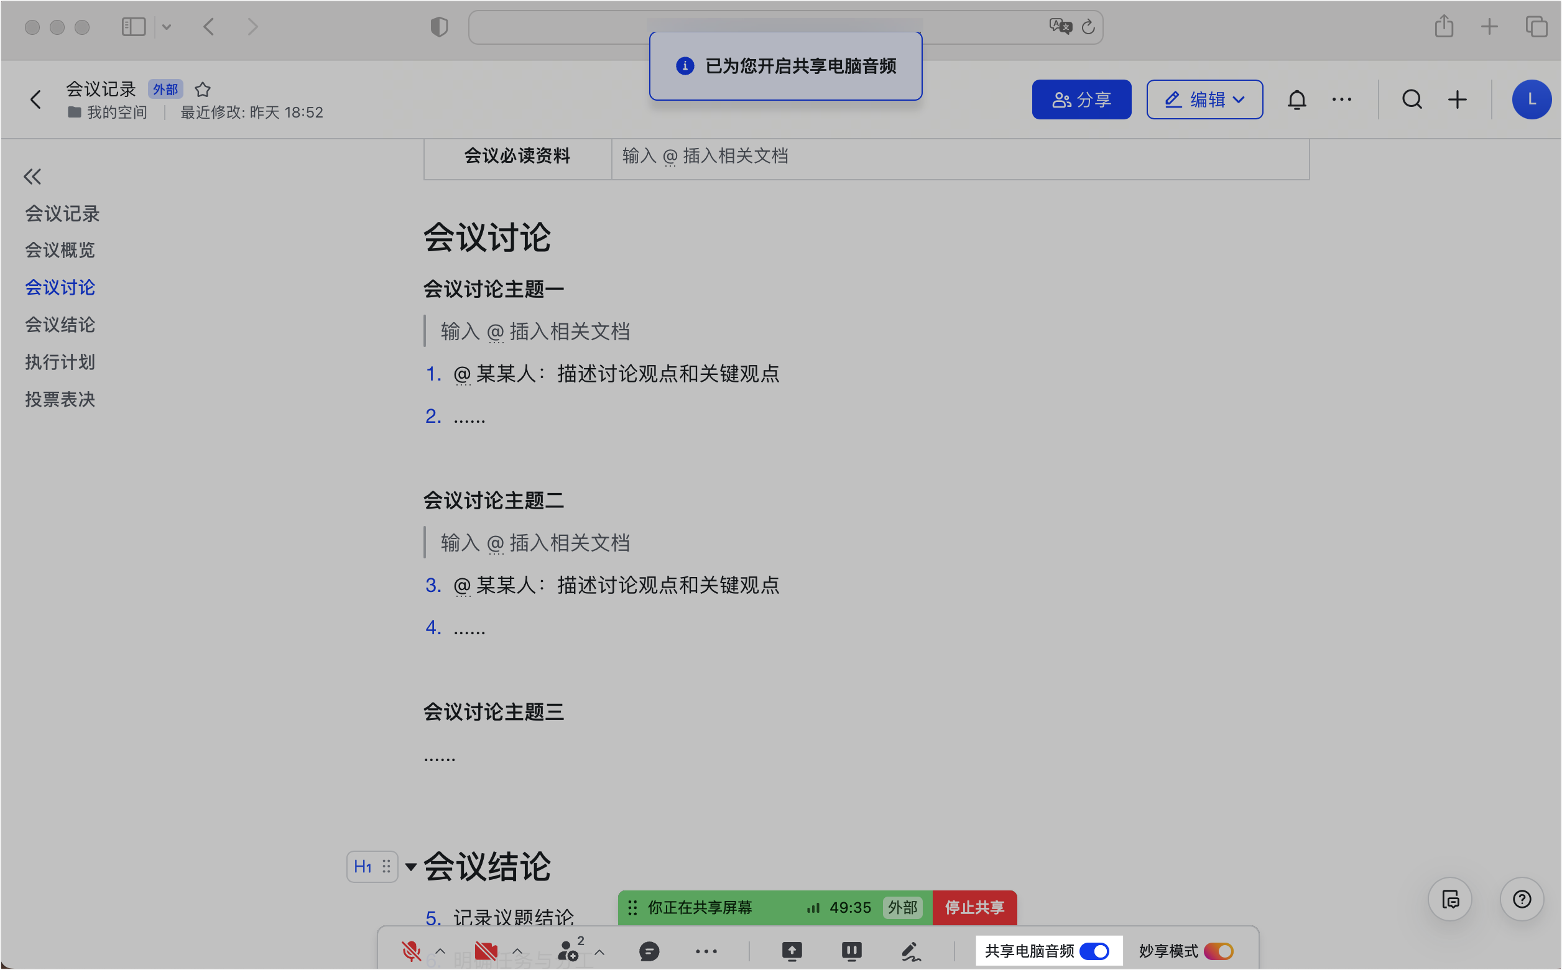Star the 会议记录 document as favorite
Image resolution: width=1562 pixels, height=970 pixels.
pos(203,89)
